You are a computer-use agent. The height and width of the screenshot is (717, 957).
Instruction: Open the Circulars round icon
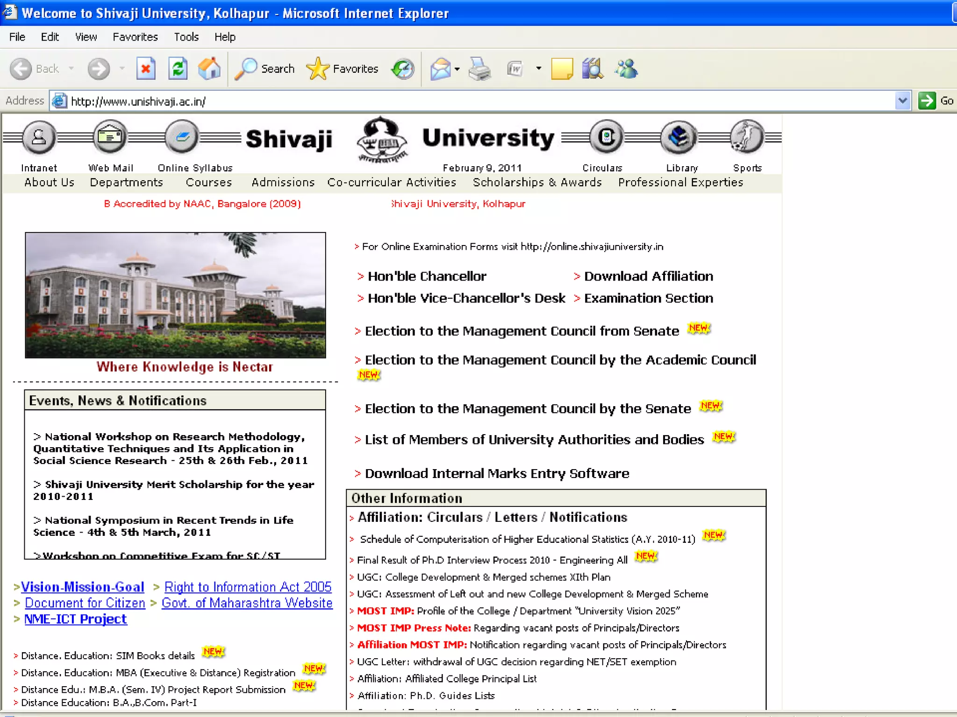tap(607, 137)
